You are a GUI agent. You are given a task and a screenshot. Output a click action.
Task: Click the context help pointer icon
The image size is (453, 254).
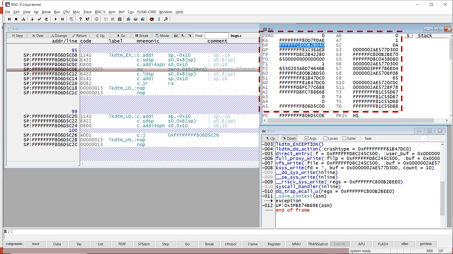(87, 19)
